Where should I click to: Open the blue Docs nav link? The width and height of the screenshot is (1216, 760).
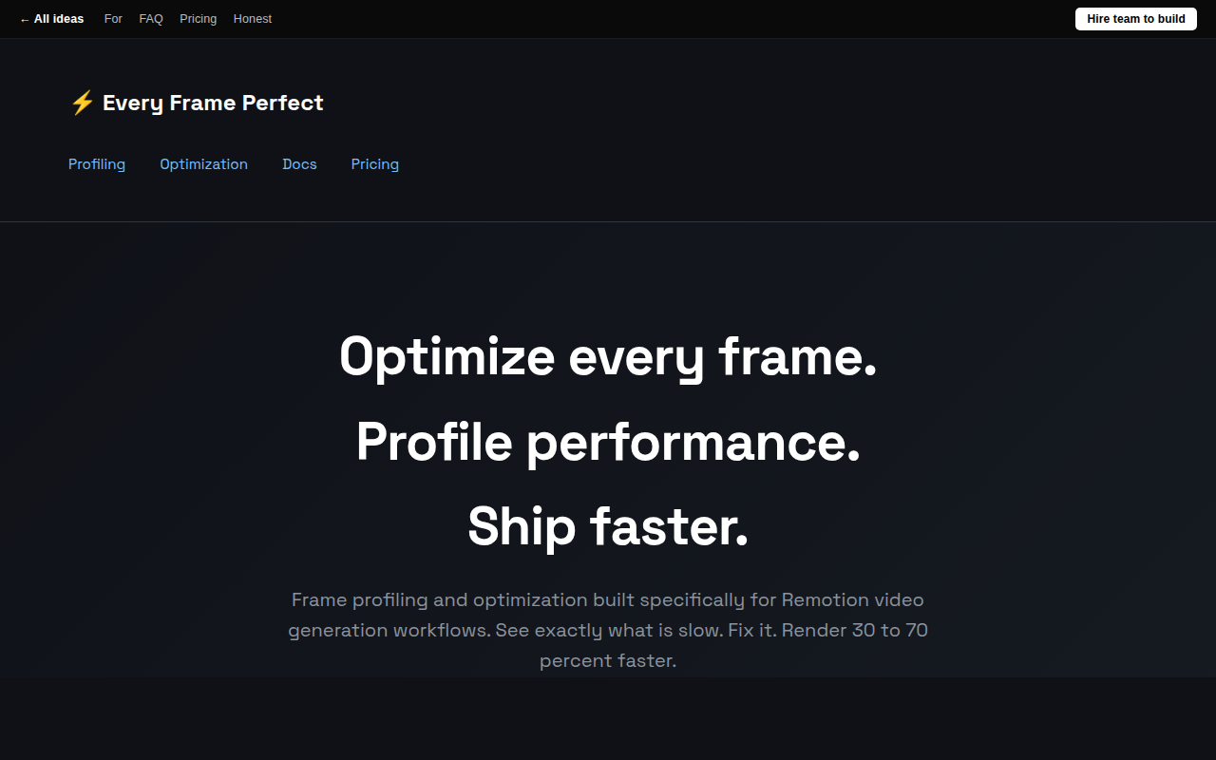[x=300, y=164]
